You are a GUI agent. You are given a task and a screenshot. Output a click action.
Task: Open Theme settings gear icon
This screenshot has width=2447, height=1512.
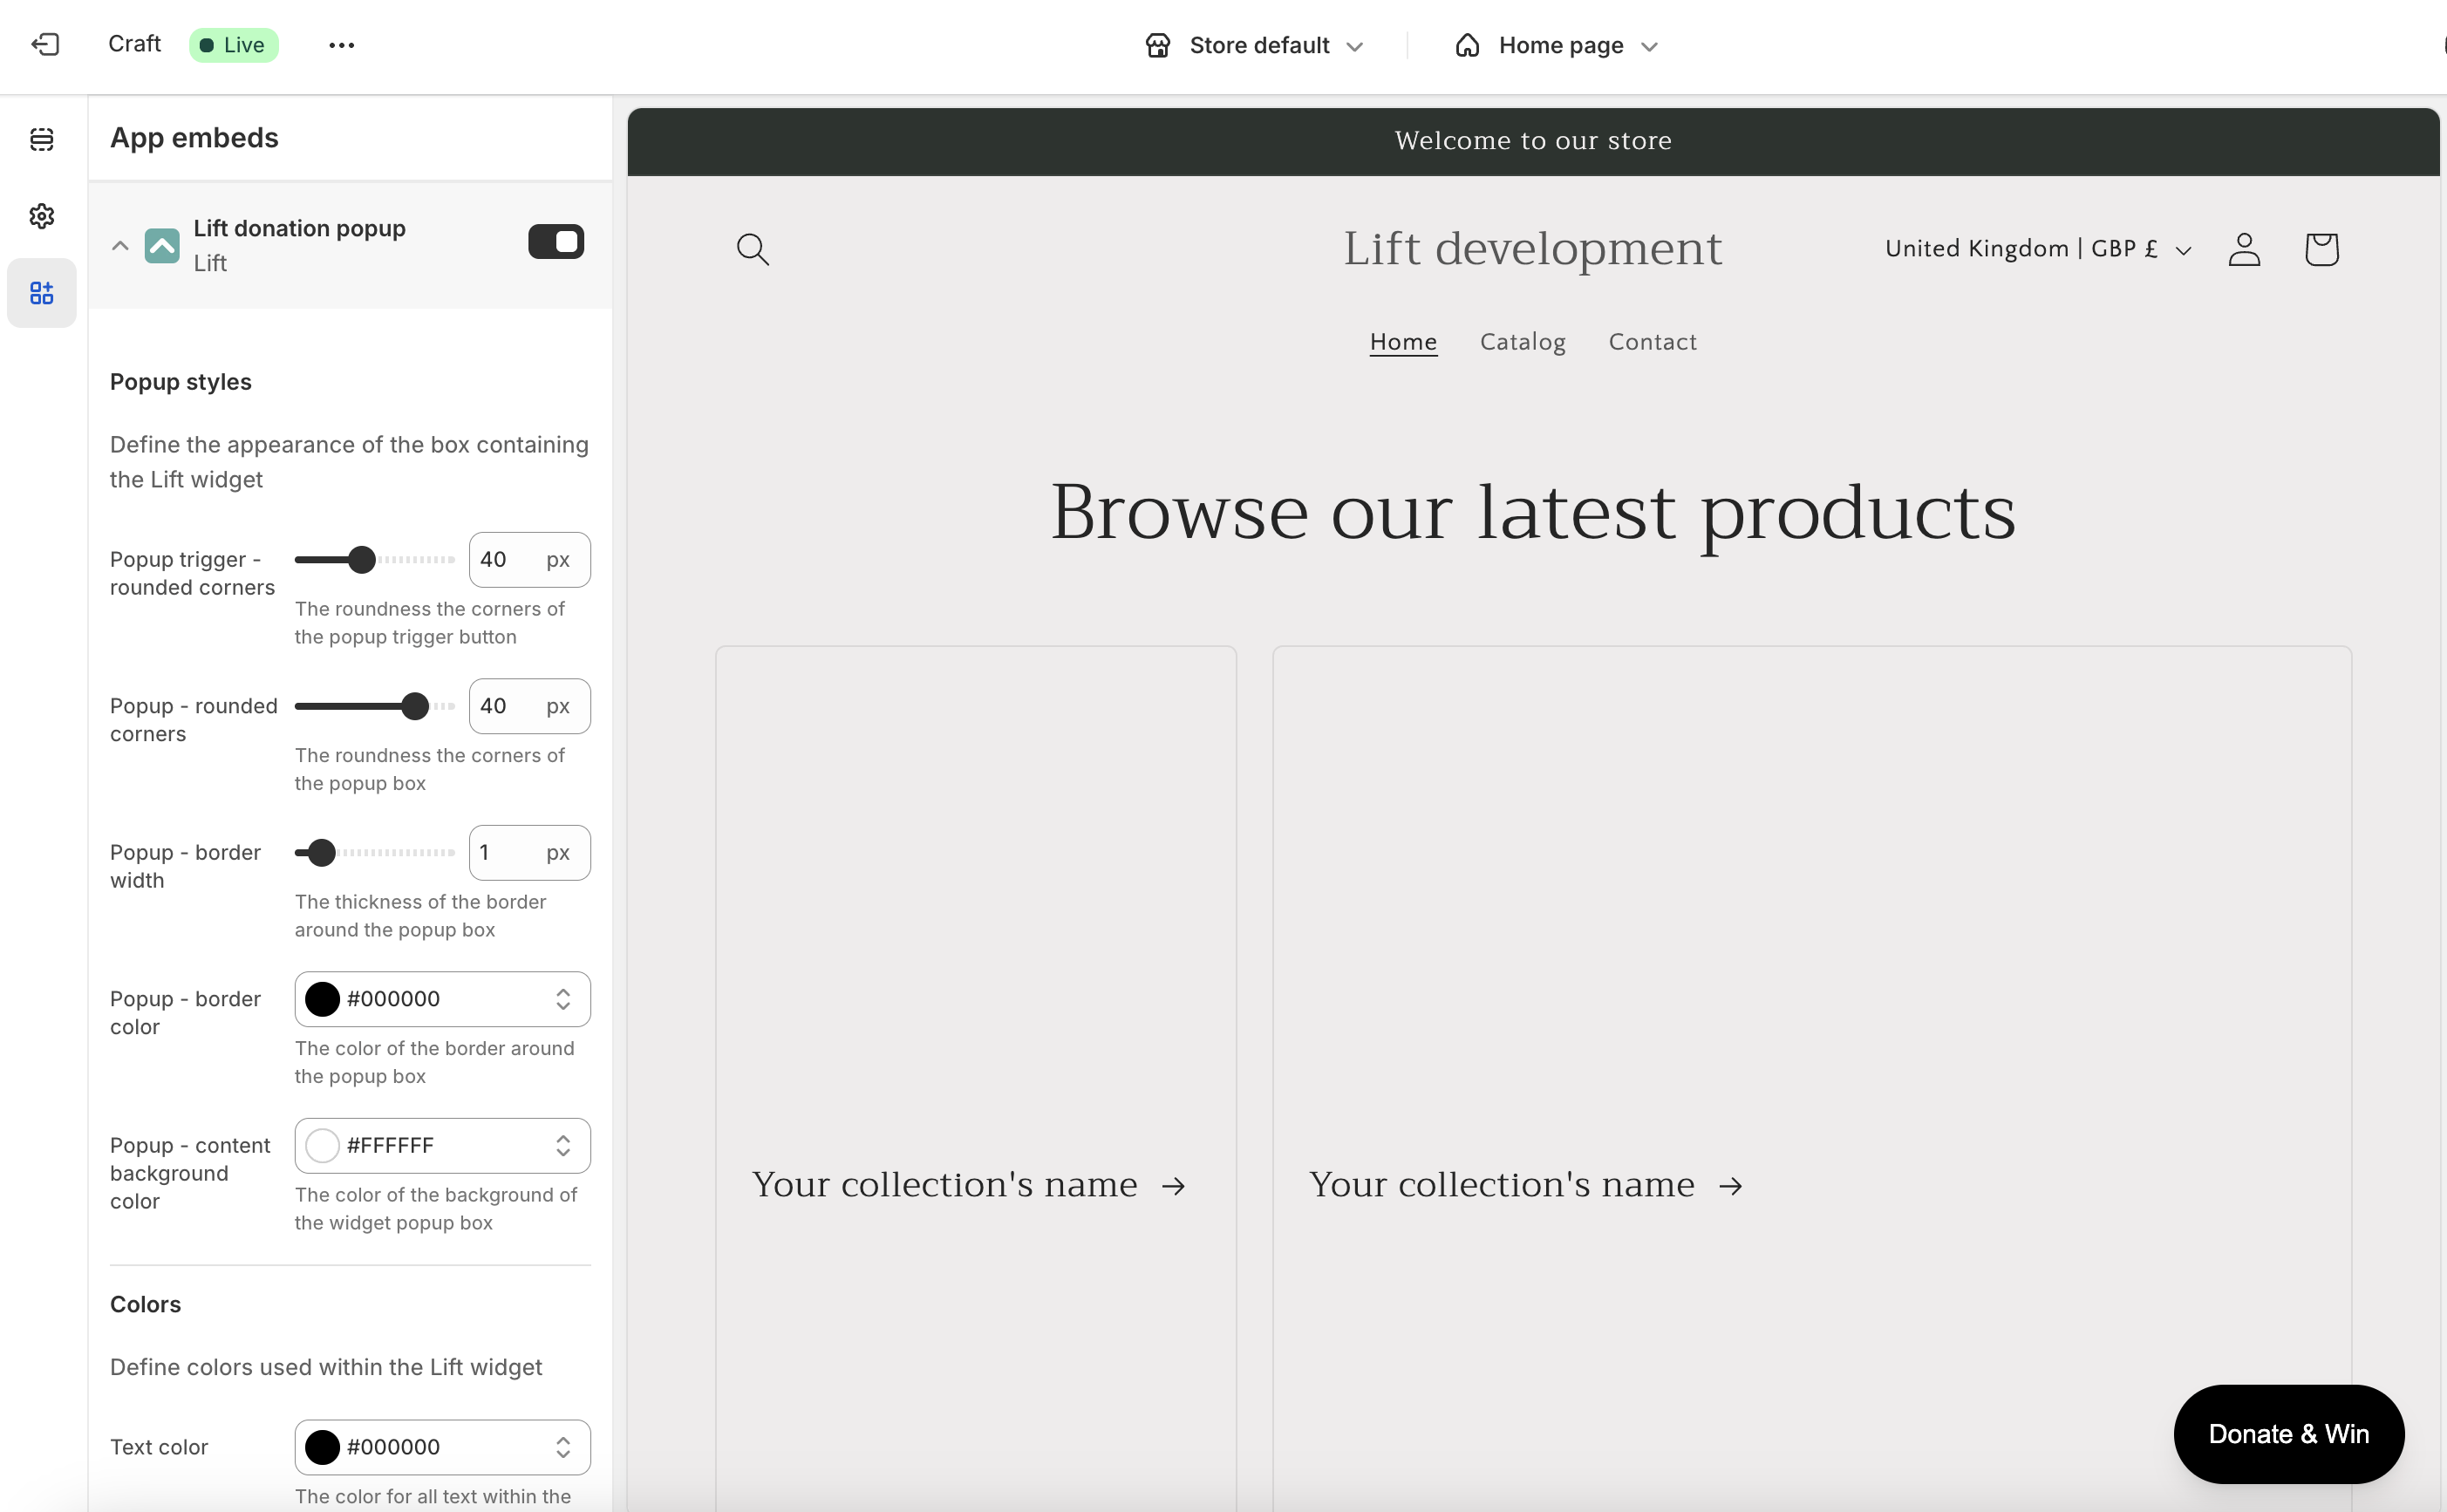pyautogui.click(x=42, y=216)
